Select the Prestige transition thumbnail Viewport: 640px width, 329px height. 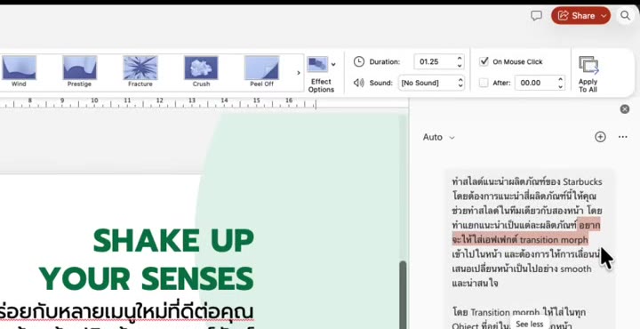pos(79,70)
